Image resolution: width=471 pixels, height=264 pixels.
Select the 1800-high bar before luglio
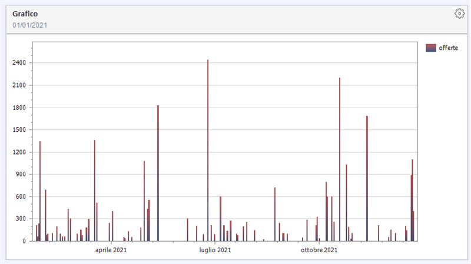pos(158,173)
